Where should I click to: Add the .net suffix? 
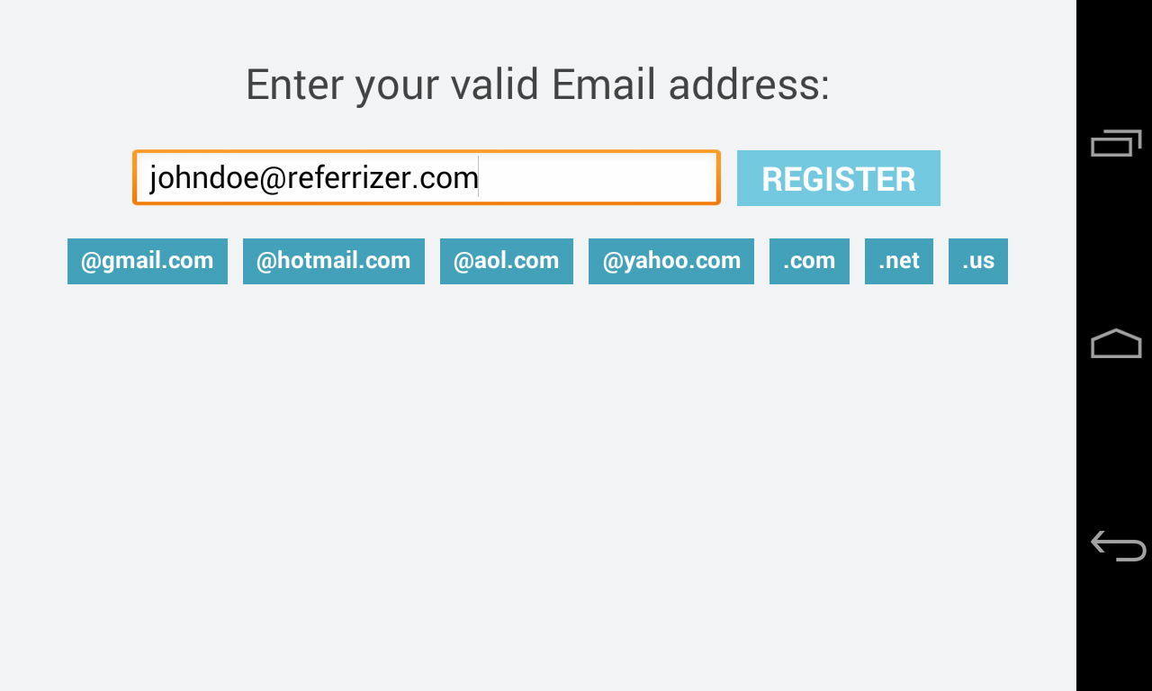pos(898,261)
